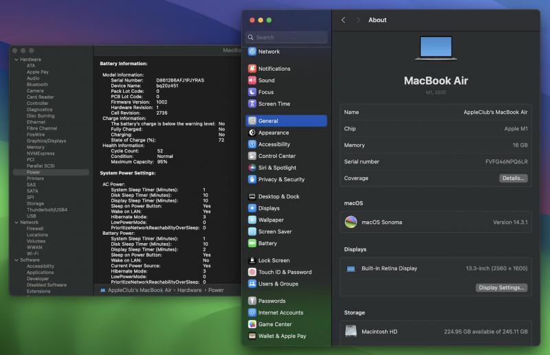This screenshot has height=355, width=550.
Task: Collapse the Network section in System Information
Action: pyautogui.click(x=16, y=222)
